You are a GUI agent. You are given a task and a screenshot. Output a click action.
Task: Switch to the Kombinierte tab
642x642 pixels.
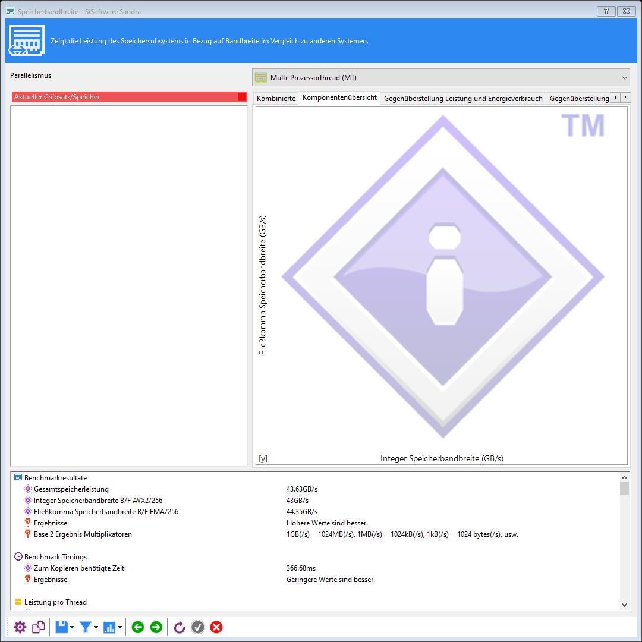[x=276, y=98]
